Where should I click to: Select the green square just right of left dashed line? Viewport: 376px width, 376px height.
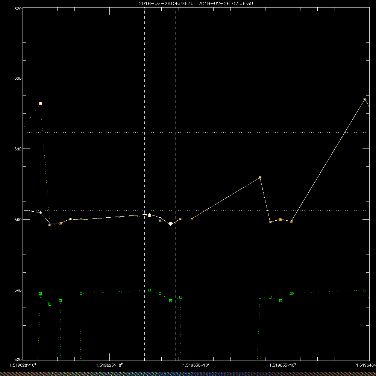[x=149, y=290]
